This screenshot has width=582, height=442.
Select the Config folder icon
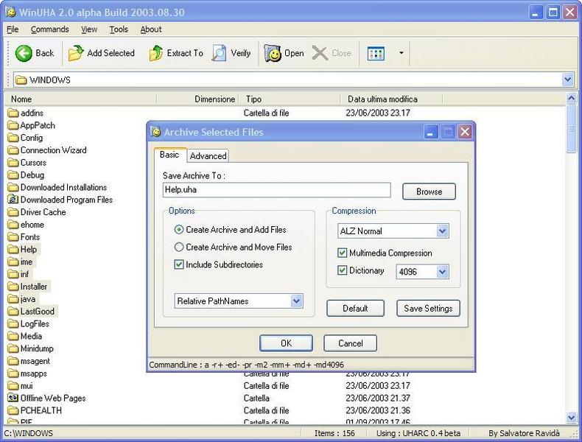point(13,138)
